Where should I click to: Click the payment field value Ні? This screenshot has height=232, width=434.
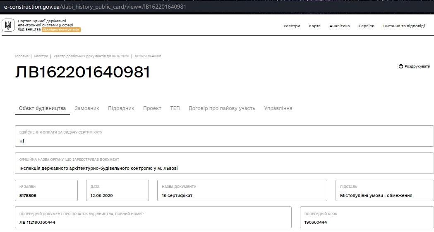(22, 141)
